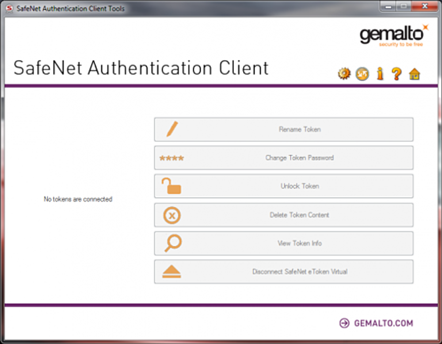Maximize the SafeNet window
Screen dimensions: 442x344
click(x=404, y=6)
